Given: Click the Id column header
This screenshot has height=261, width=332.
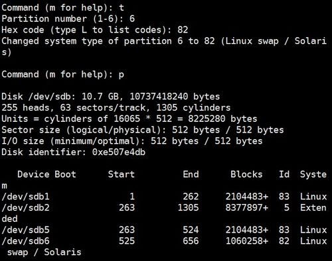Looking at the screenshot, I should tap(284, 174).
